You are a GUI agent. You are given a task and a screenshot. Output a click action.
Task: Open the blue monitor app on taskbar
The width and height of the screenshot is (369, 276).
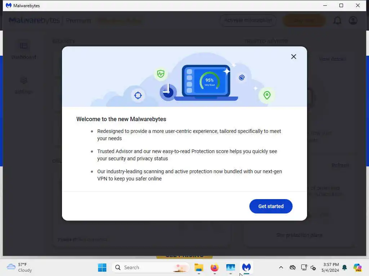[230, 267]
